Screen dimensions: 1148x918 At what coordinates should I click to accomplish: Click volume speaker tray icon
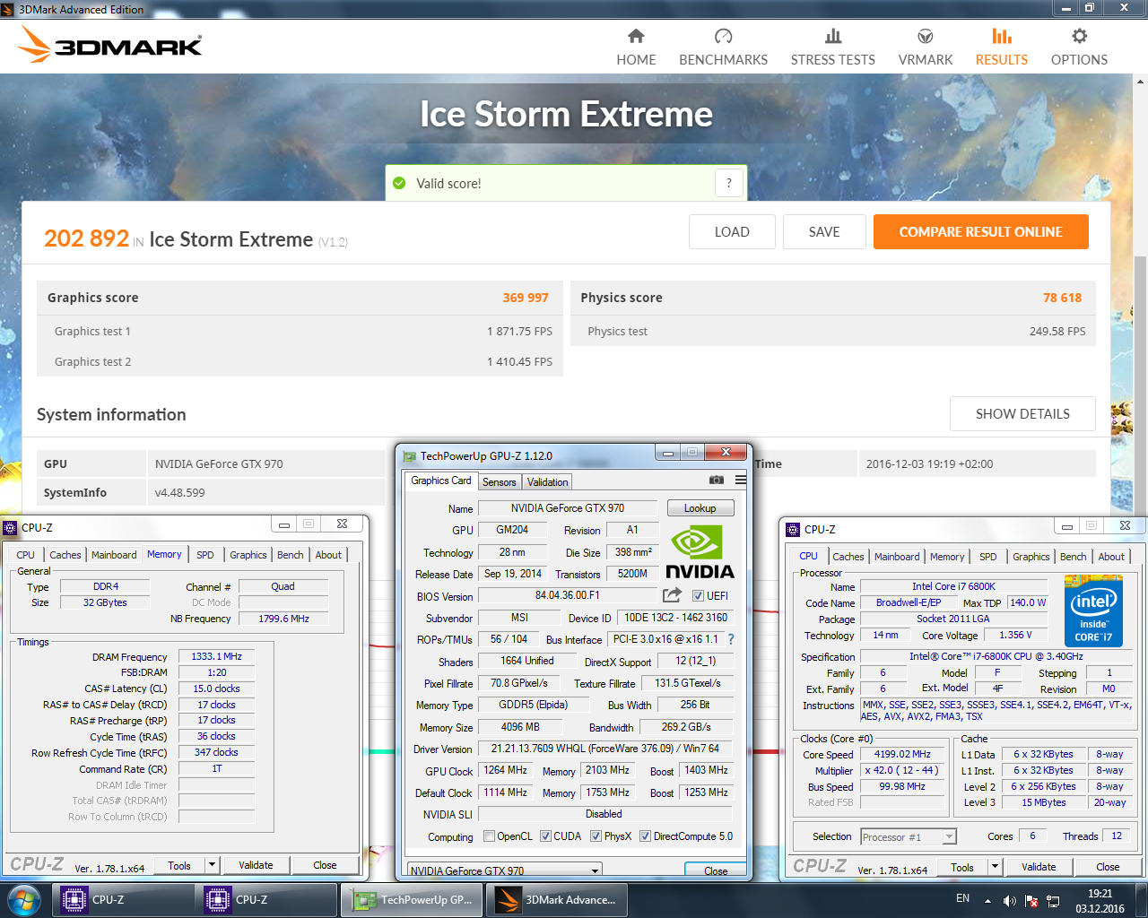tap(1009, 900)
